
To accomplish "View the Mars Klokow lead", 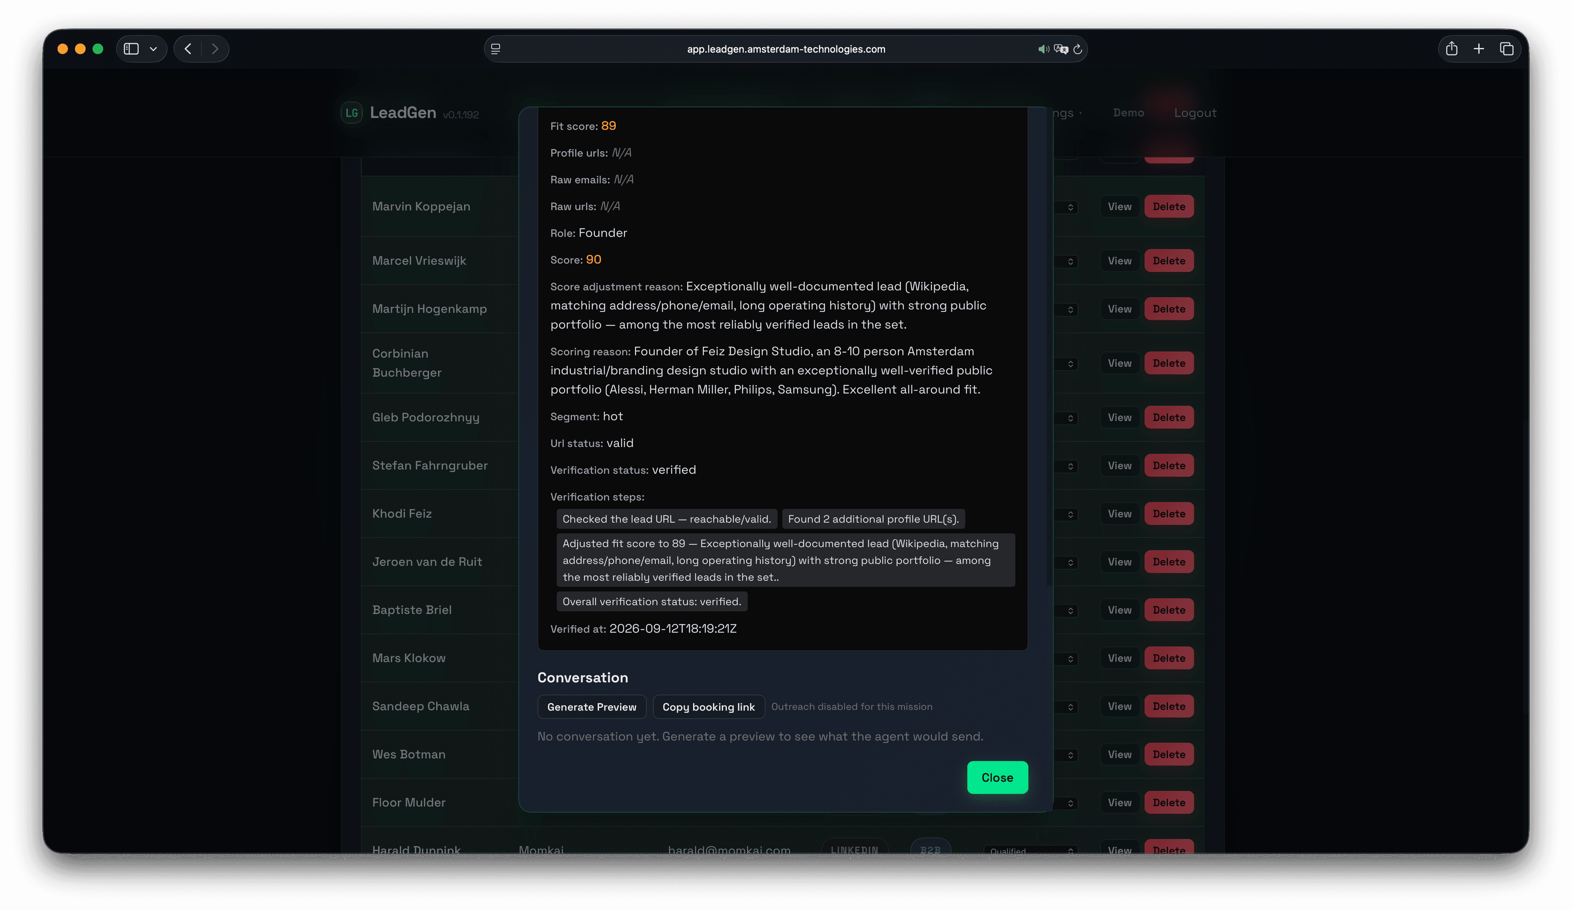I will tap(1120, 658).
